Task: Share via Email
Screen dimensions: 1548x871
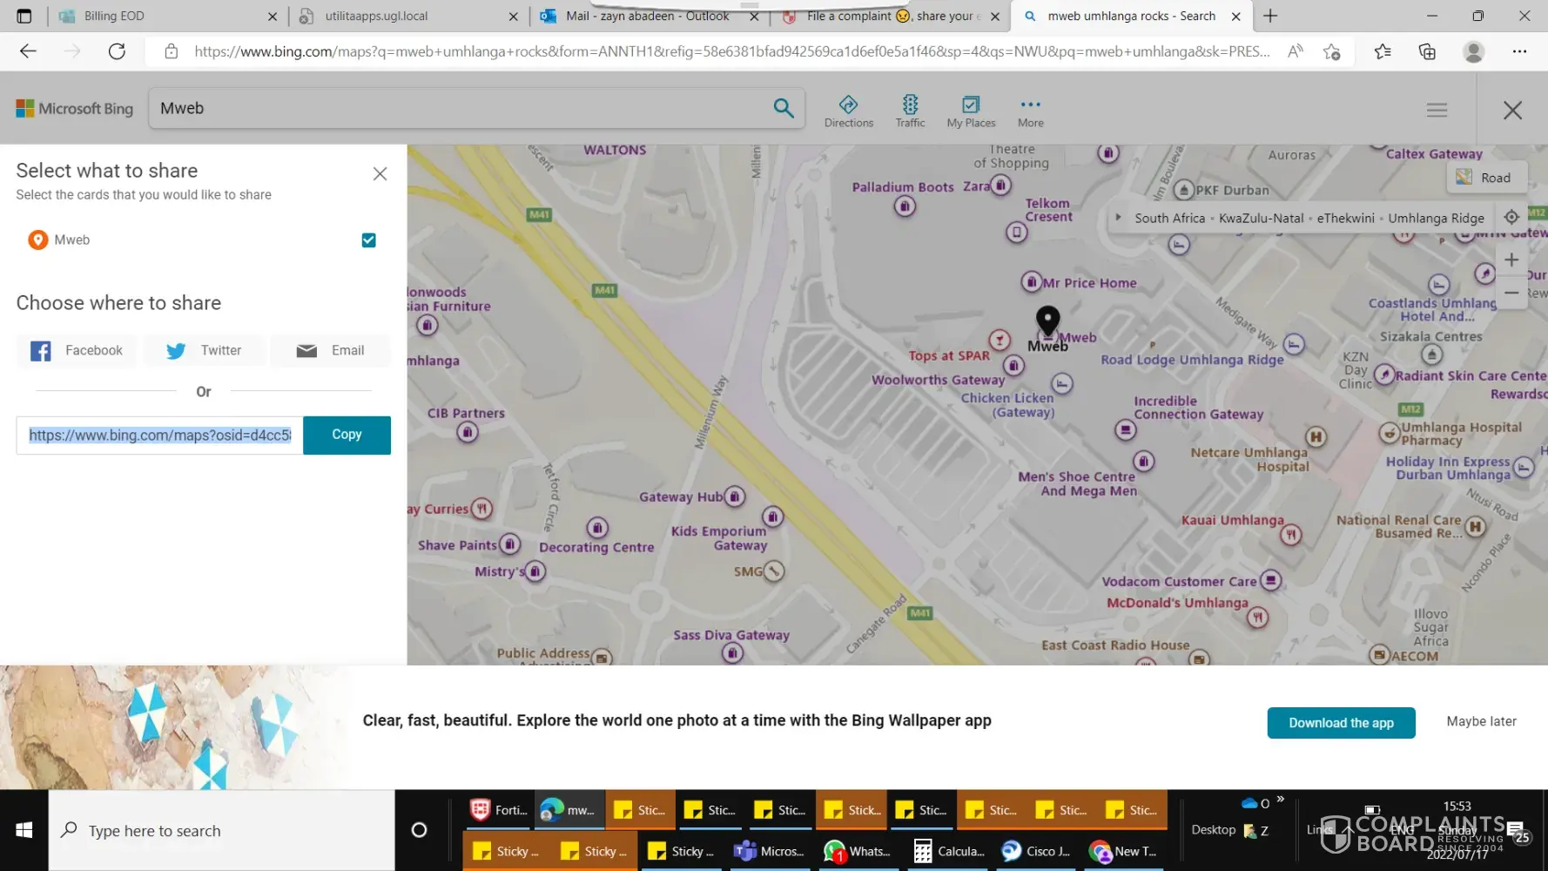Action: click(330, 350)
